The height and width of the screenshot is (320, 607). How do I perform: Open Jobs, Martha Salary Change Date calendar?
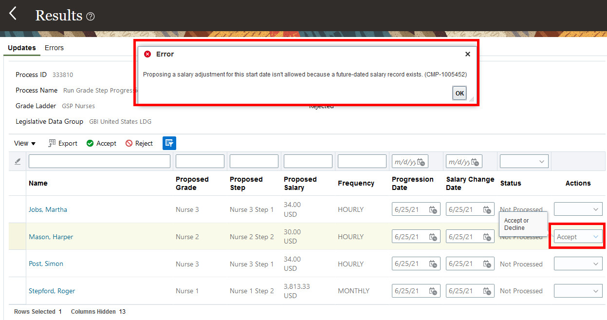click(x=487, y=209)
